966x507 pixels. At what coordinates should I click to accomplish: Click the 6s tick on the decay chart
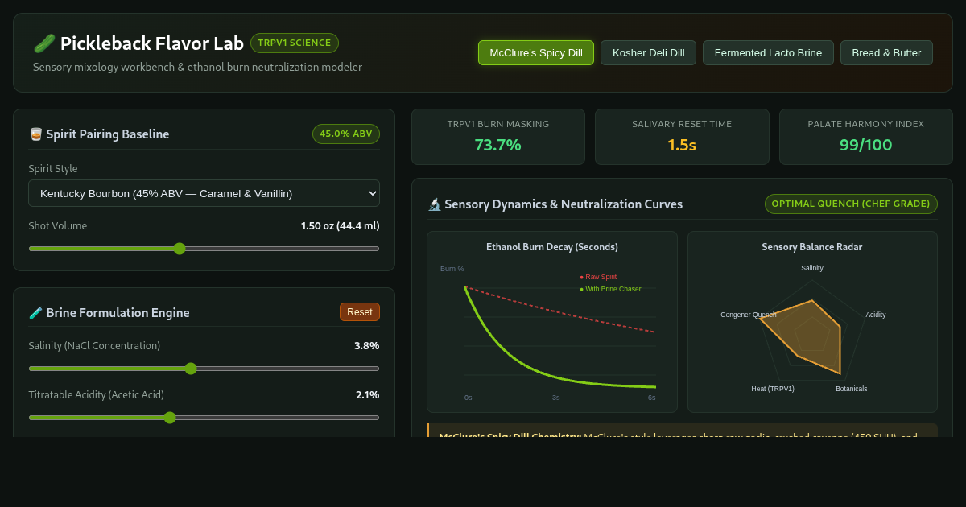point(652,398)
